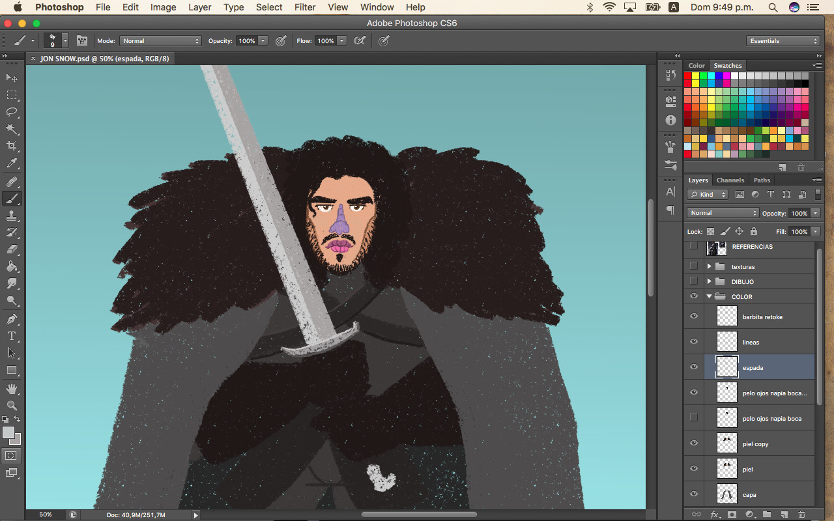Create a new adjustment layer
834x521 pixels.
click(749, 514)
